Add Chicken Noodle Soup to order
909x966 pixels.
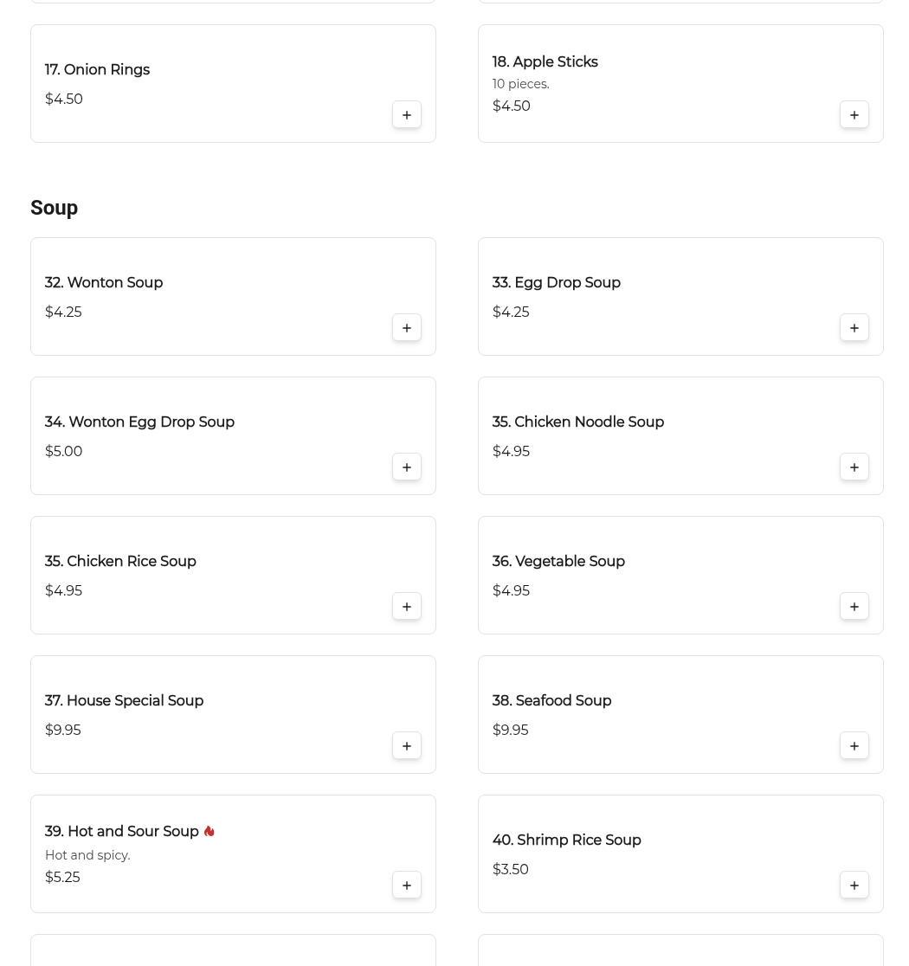coord(854,467)
